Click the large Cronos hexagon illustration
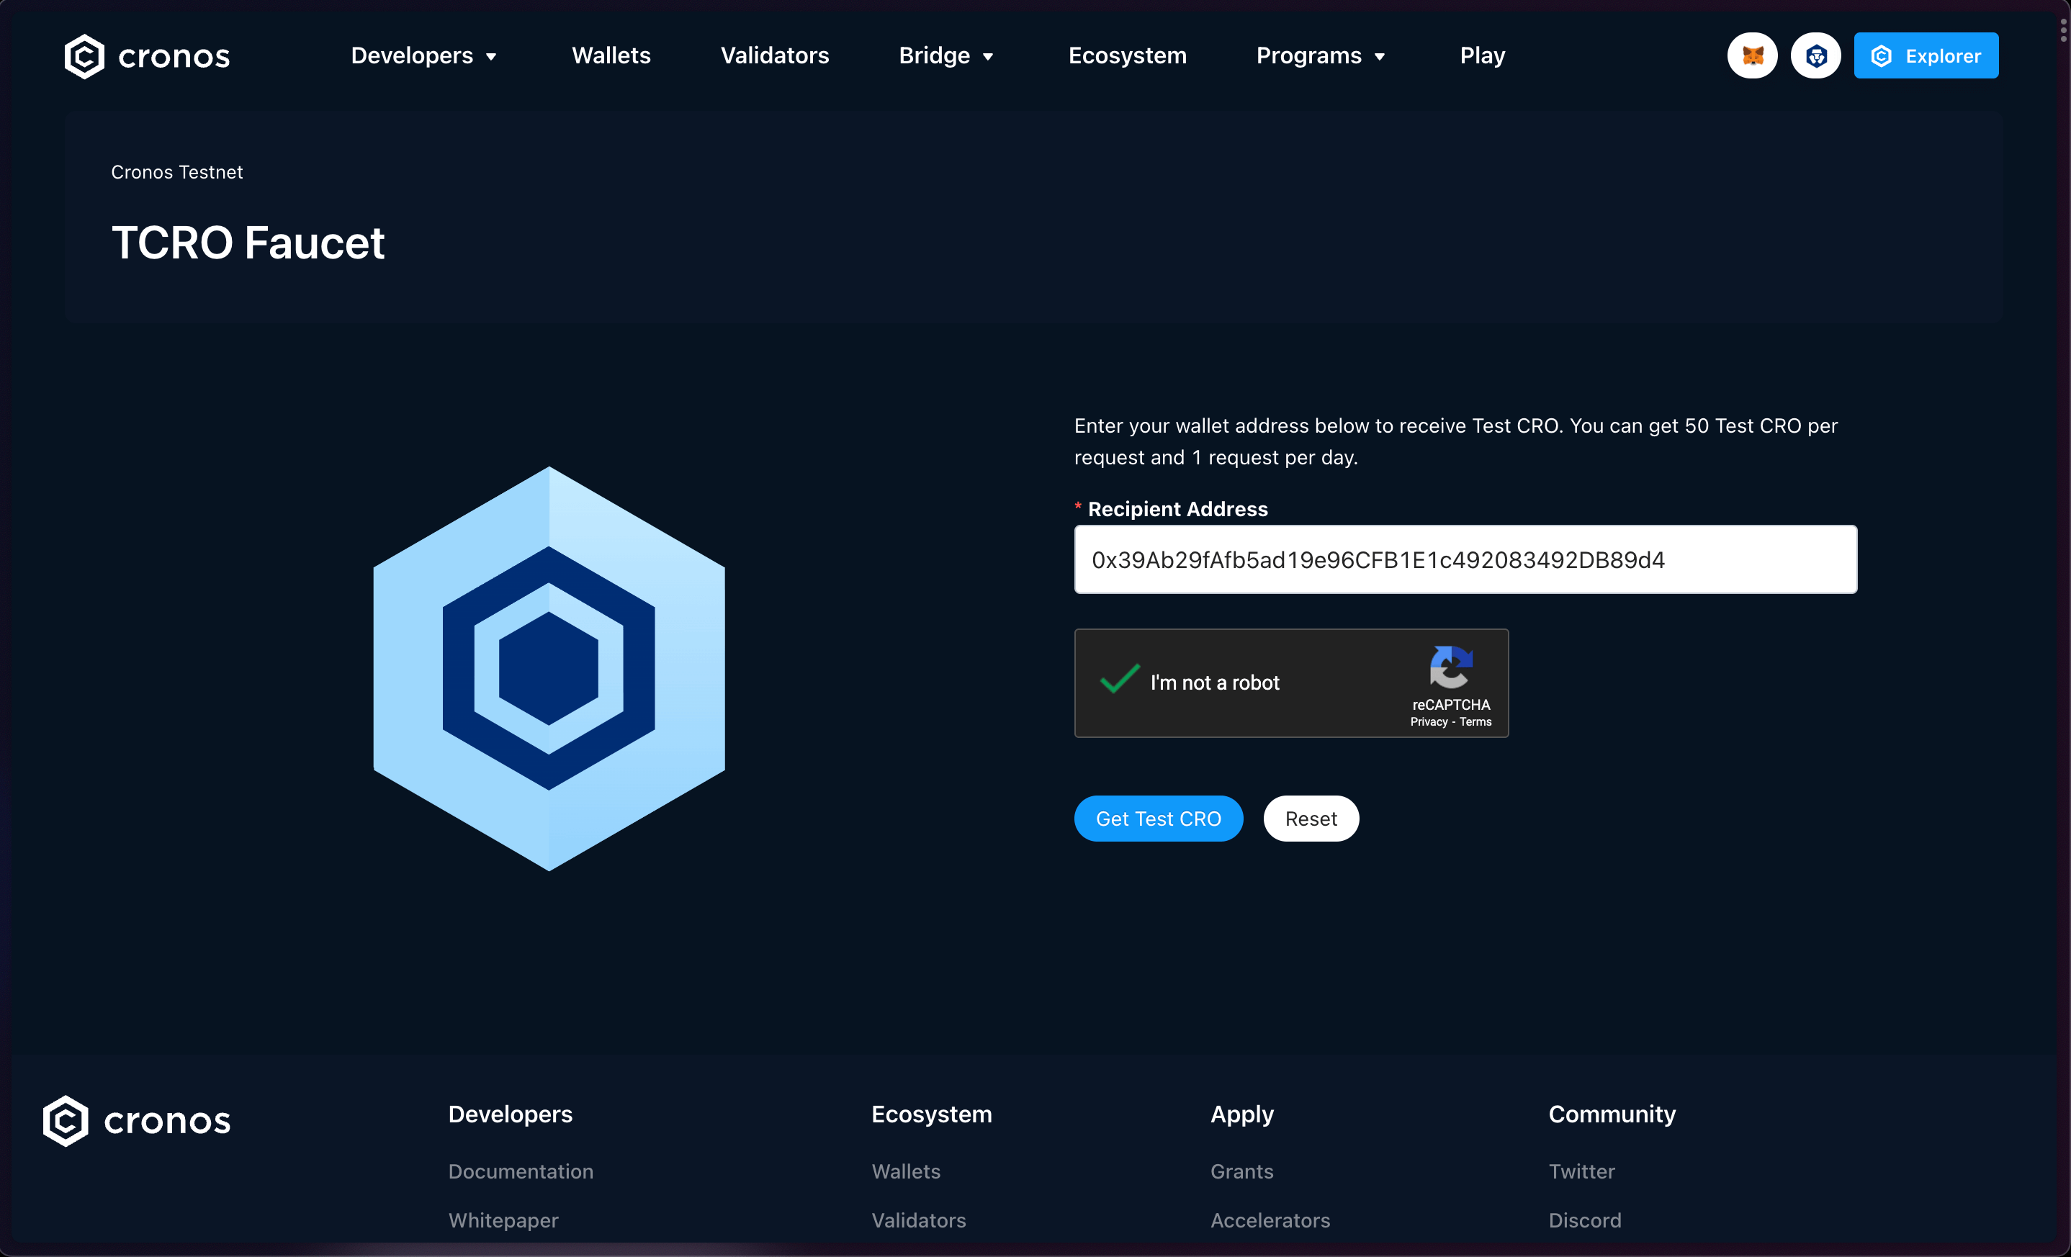This screenshot has width=2071, height=1257. [x=549, y=668]
